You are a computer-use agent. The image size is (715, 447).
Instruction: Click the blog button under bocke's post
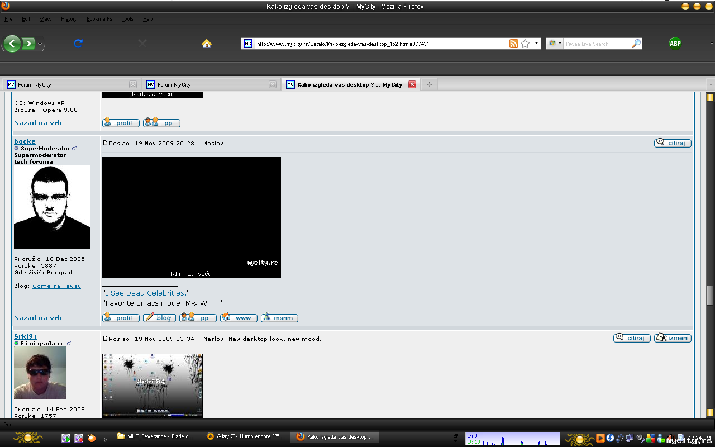[x=159, y=318]
